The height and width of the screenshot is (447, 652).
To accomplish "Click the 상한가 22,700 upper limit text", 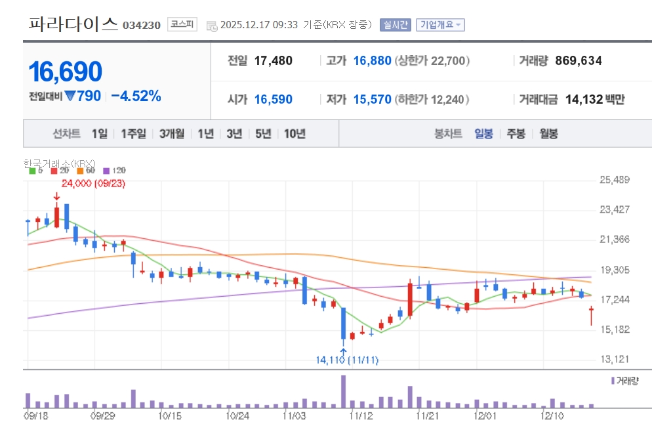I will tap(432, 61).
